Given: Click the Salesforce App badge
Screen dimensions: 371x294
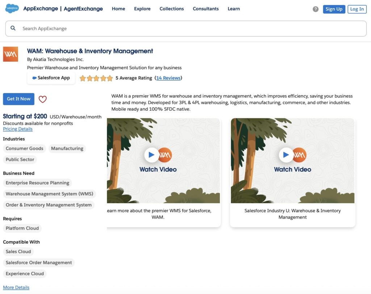Looking at the screenshot, I should click(51, 78).
